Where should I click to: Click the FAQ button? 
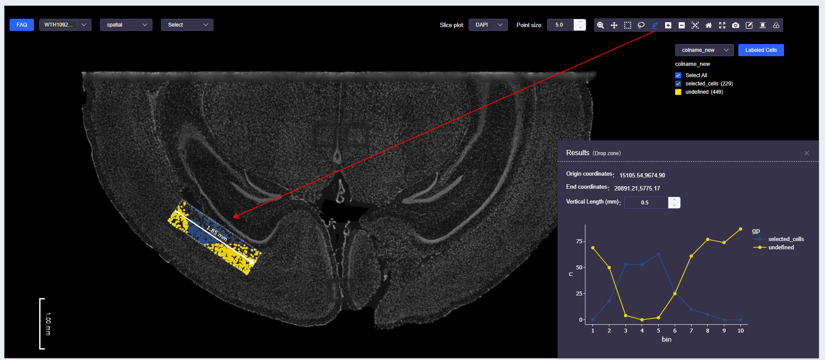click(22, 25)
